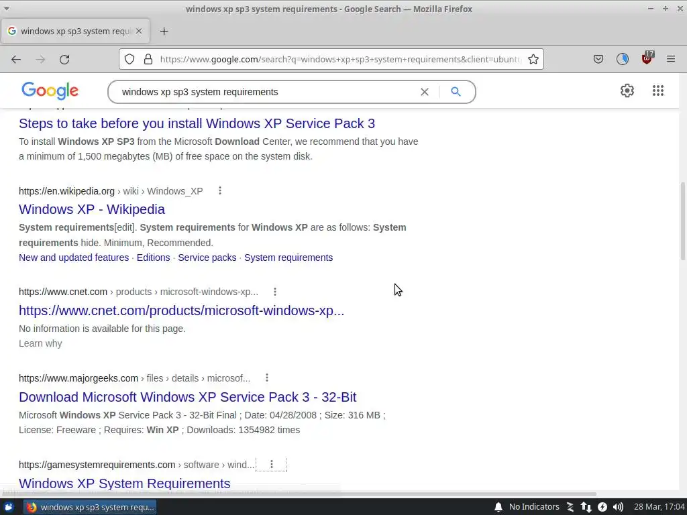
Task: Open uBlock Origin extension popup
Action: coord(647,58)
